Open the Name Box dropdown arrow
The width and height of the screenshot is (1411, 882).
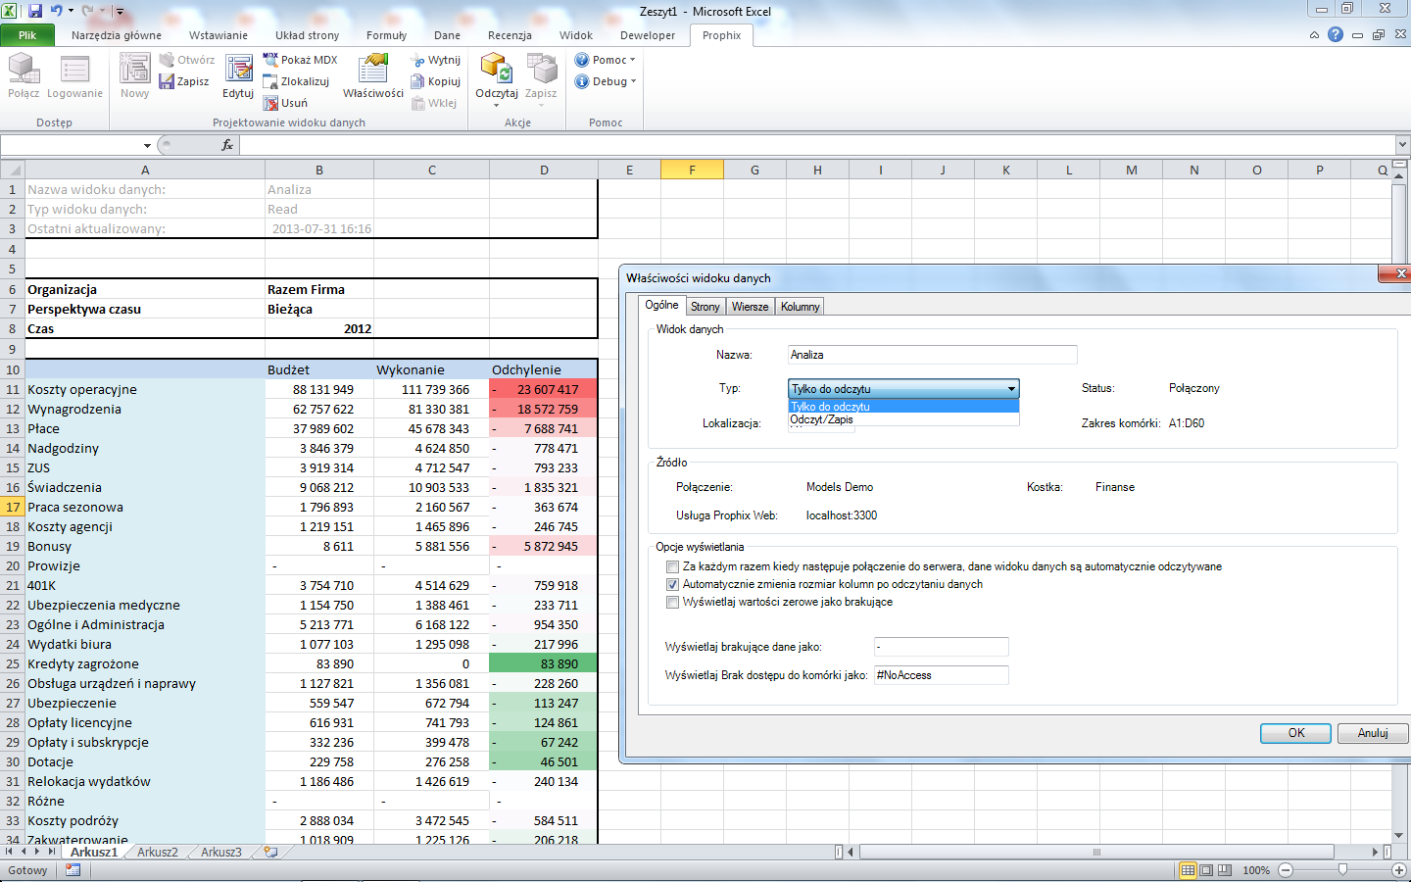pos(147,145)
